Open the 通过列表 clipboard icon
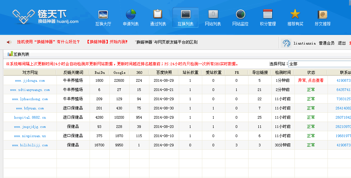 [158, 14]
